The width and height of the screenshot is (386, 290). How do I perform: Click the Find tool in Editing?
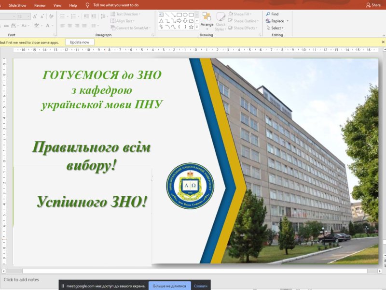tap(272, 14)
